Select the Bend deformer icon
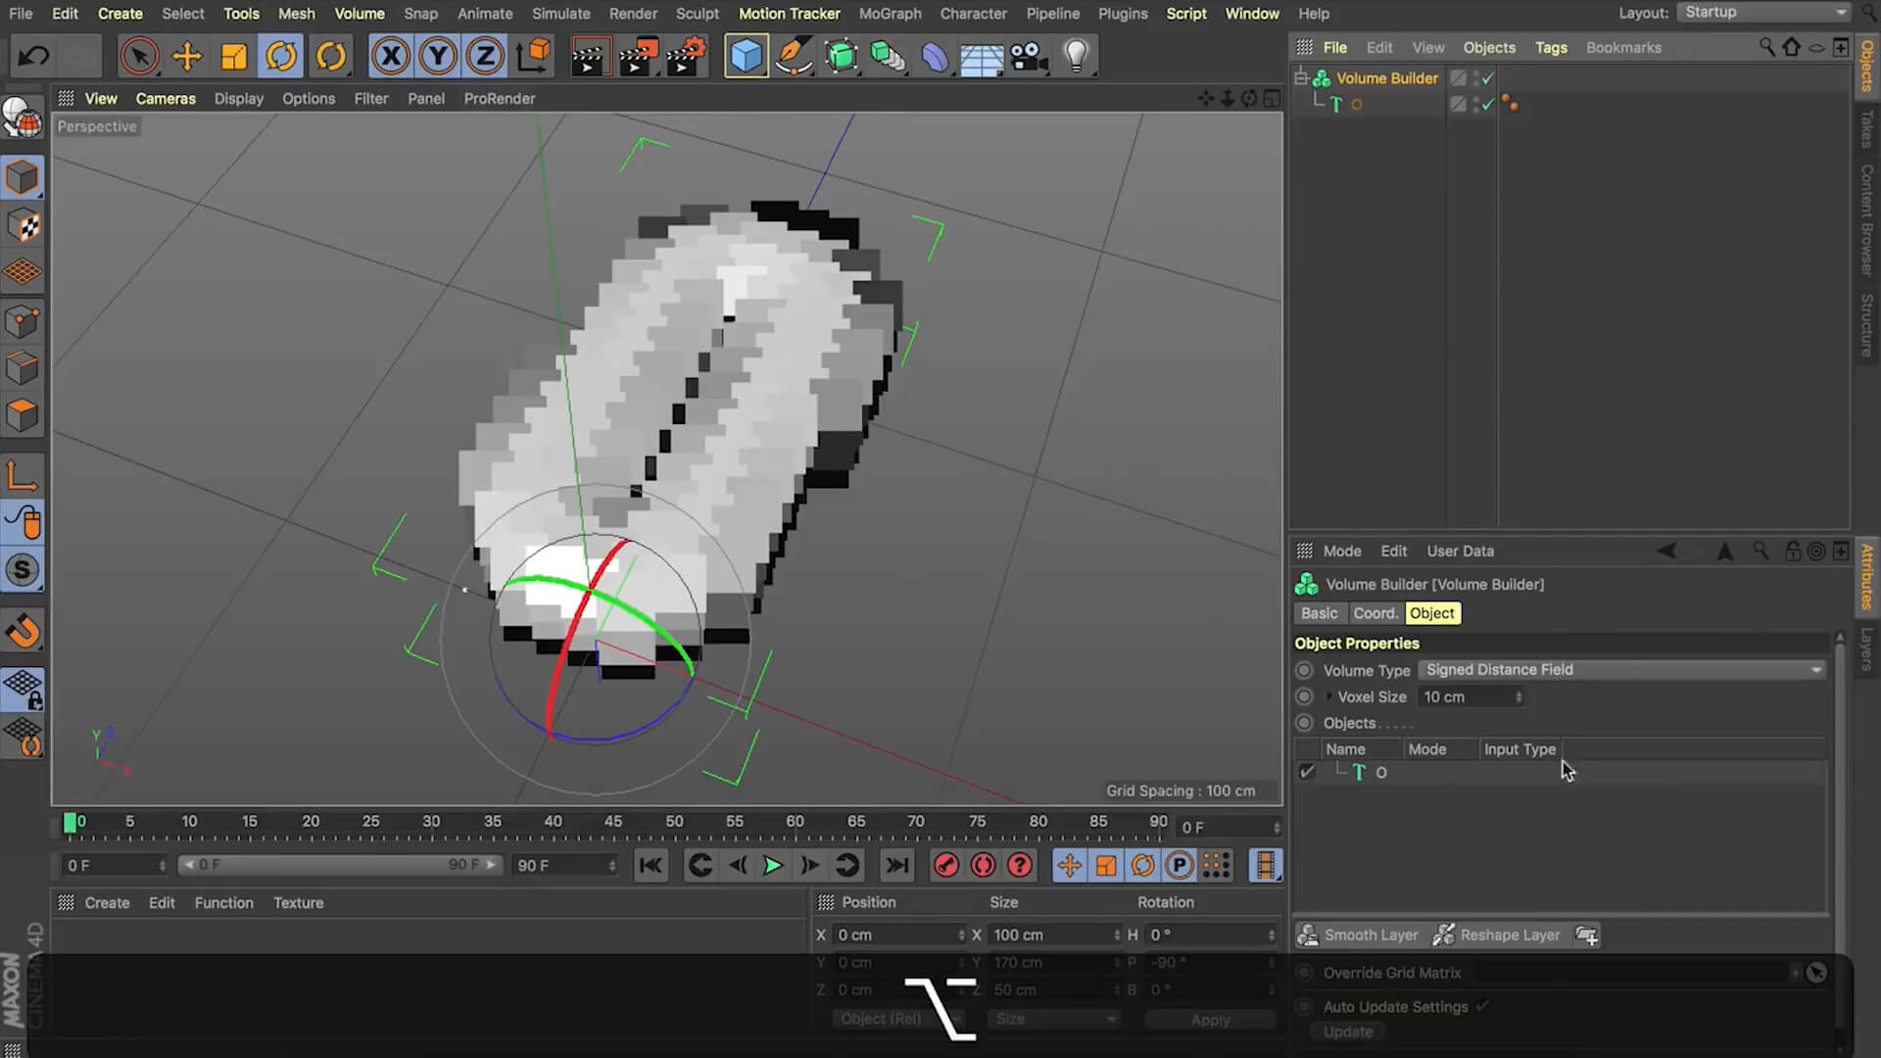 (x=936, y=56)
